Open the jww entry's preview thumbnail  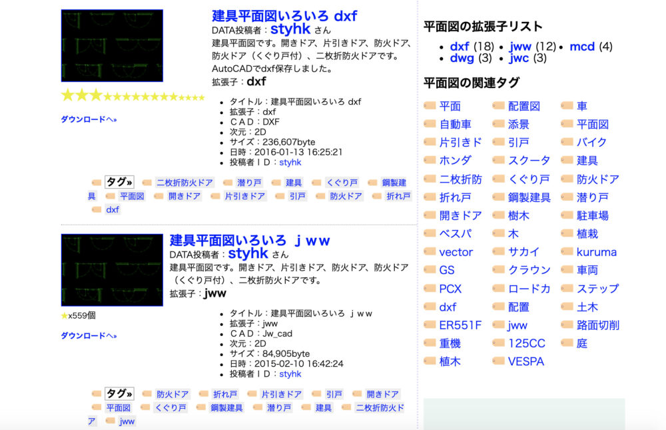point(112,270)
